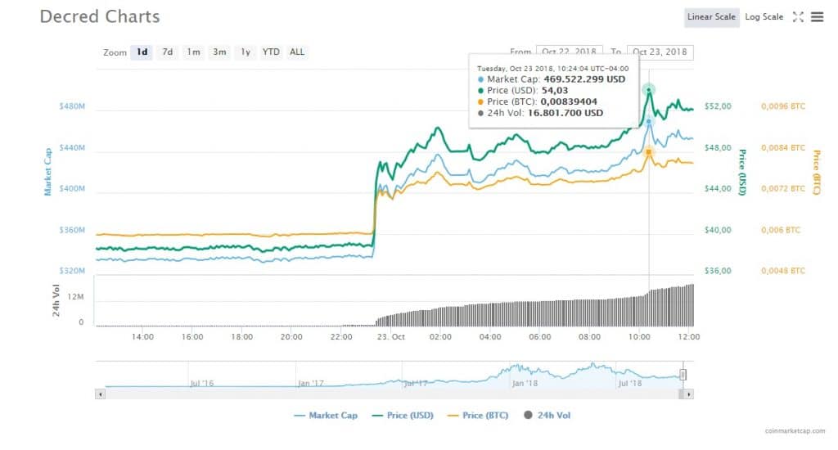Toggle fullscreen chart view

pyautogui.click(x=798, y=17)
